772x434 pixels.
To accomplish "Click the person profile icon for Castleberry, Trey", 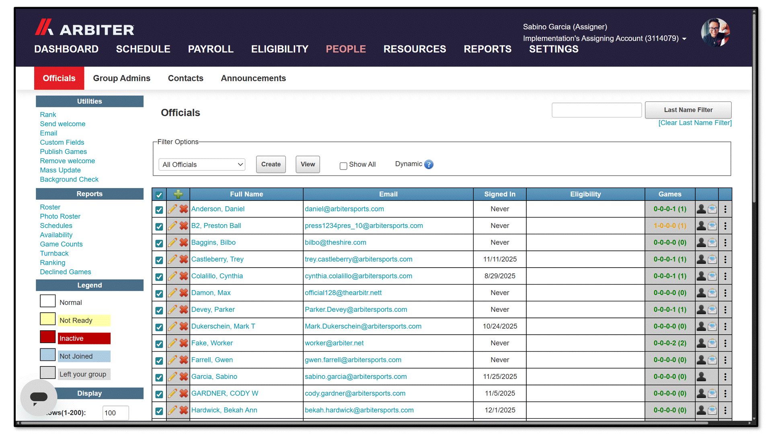I will point(701,260).
